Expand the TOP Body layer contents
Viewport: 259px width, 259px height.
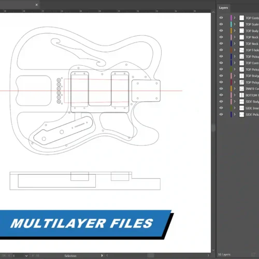pyautogui.click(x=235, y=31)
